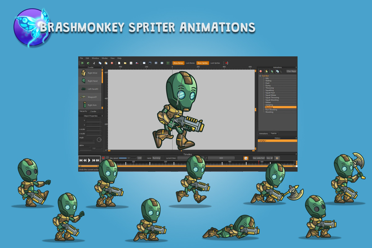Click the animation name field showing Running

coord(157,158)
